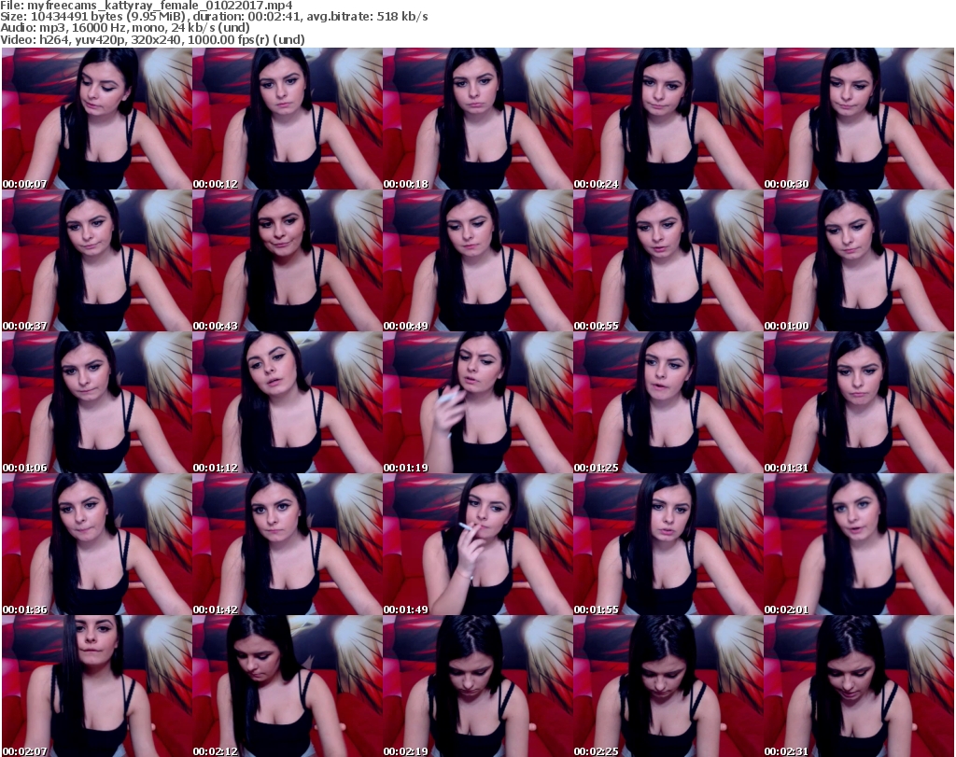Screen dimensions: 956x757
Task: Click the frame marked 00:02:07
Action: pos(97,686)
